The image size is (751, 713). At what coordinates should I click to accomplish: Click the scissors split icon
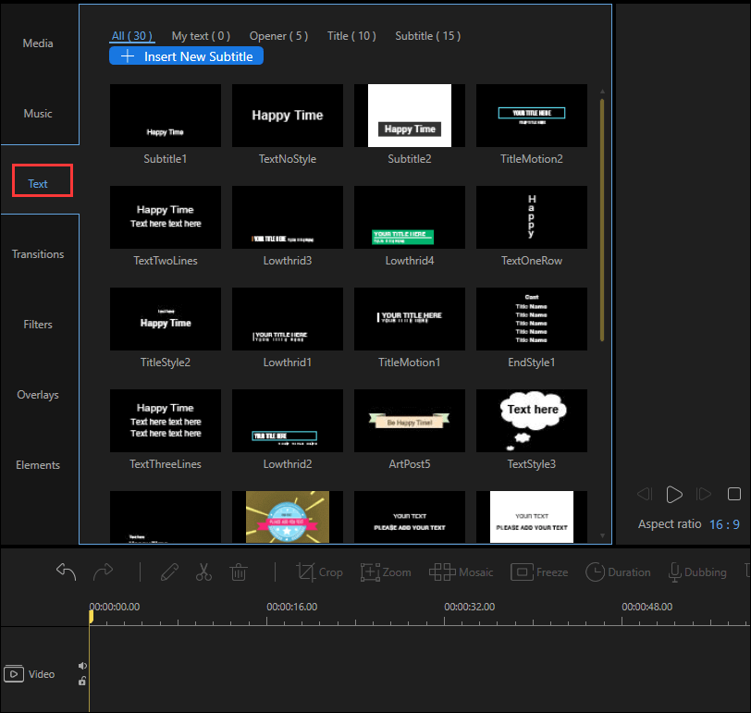click(x=203, y=572)
